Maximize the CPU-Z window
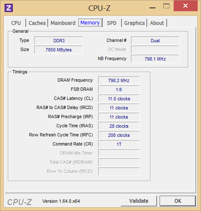The height and width of the screenshot is (211, 201). tap(166, 6)
